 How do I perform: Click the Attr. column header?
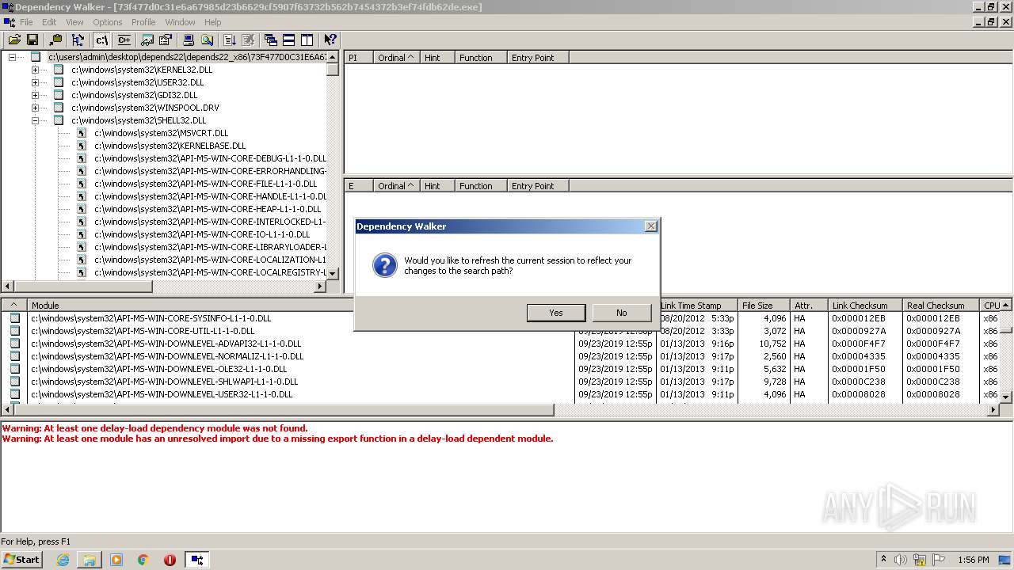tap(809, 305)
